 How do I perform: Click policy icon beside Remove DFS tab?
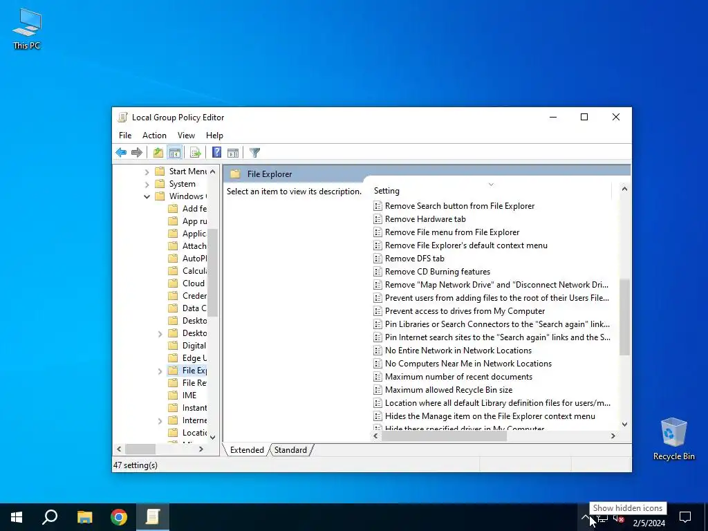[378, 259]
